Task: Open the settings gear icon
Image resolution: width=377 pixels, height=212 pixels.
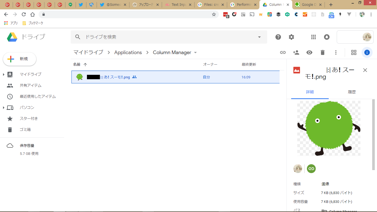Action: (291, 37)
